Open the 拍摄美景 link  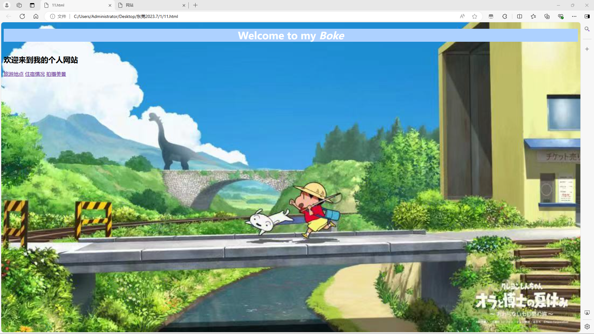56,74
